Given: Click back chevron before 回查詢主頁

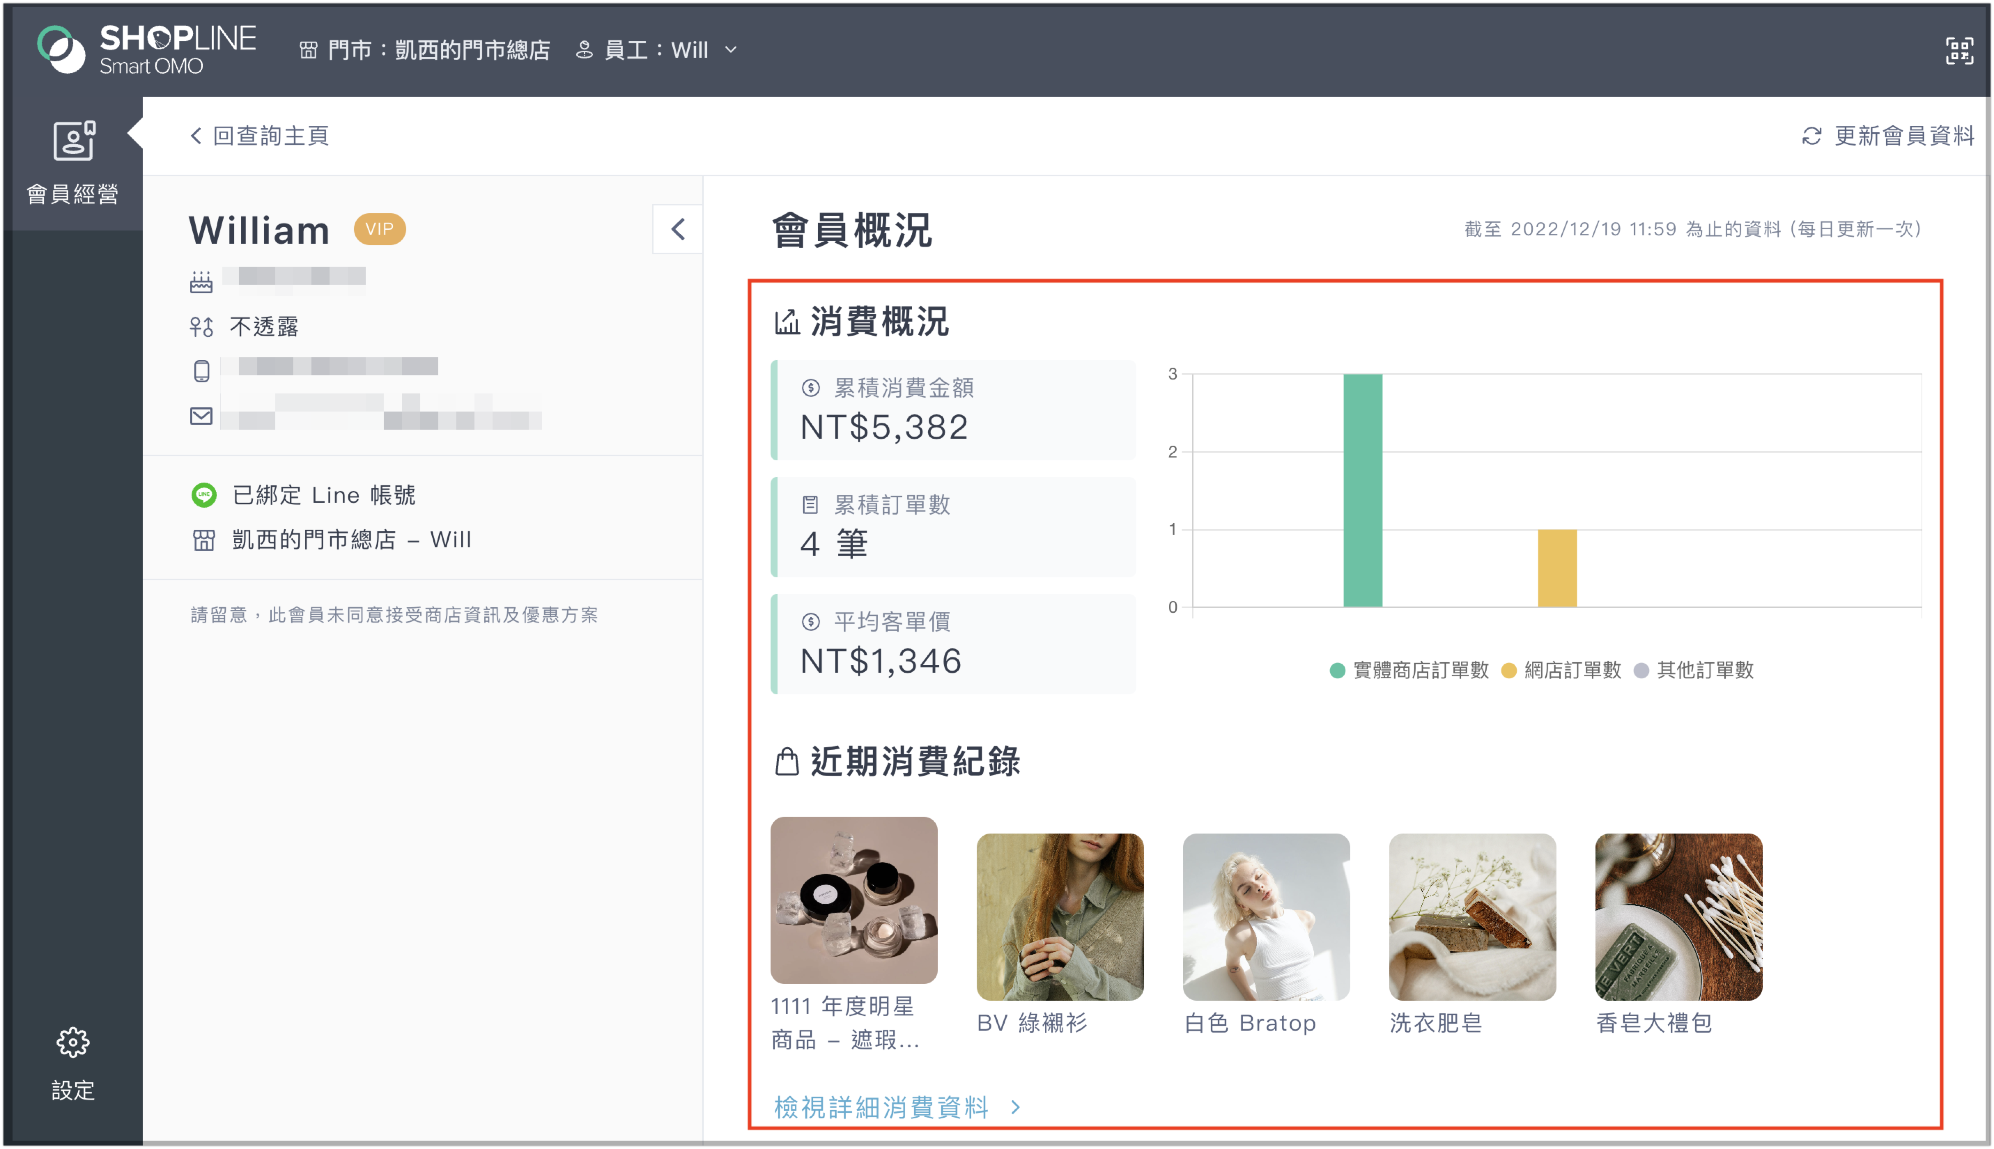Looking at the screenshot, I should tap(196, 136).
